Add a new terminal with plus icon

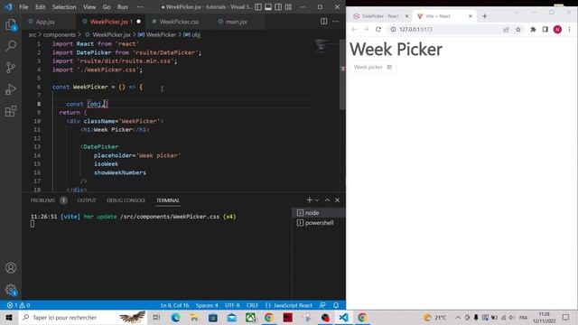point(309,200)
